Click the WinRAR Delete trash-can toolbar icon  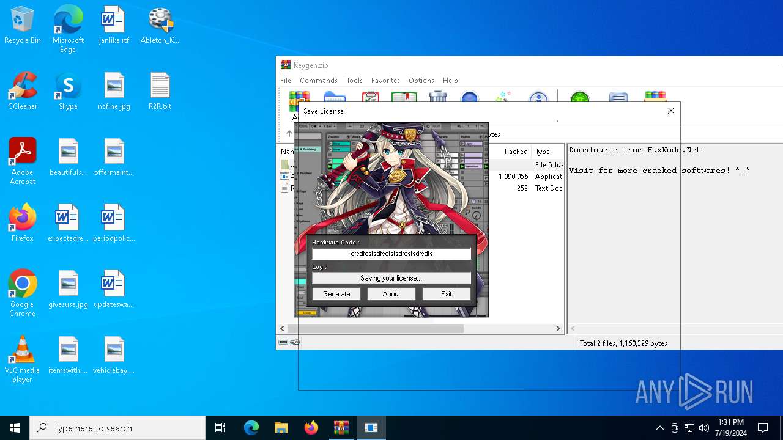[x=438, y=97]
